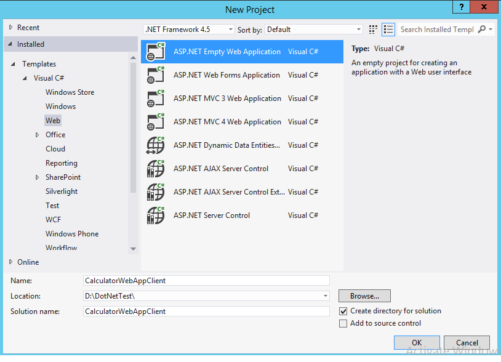This screenshot has width=501, height=362.
Task: Select the Reporting template category
Action: [62, 163]
